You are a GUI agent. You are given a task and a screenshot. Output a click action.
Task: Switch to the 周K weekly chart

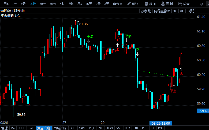[71, 4]
